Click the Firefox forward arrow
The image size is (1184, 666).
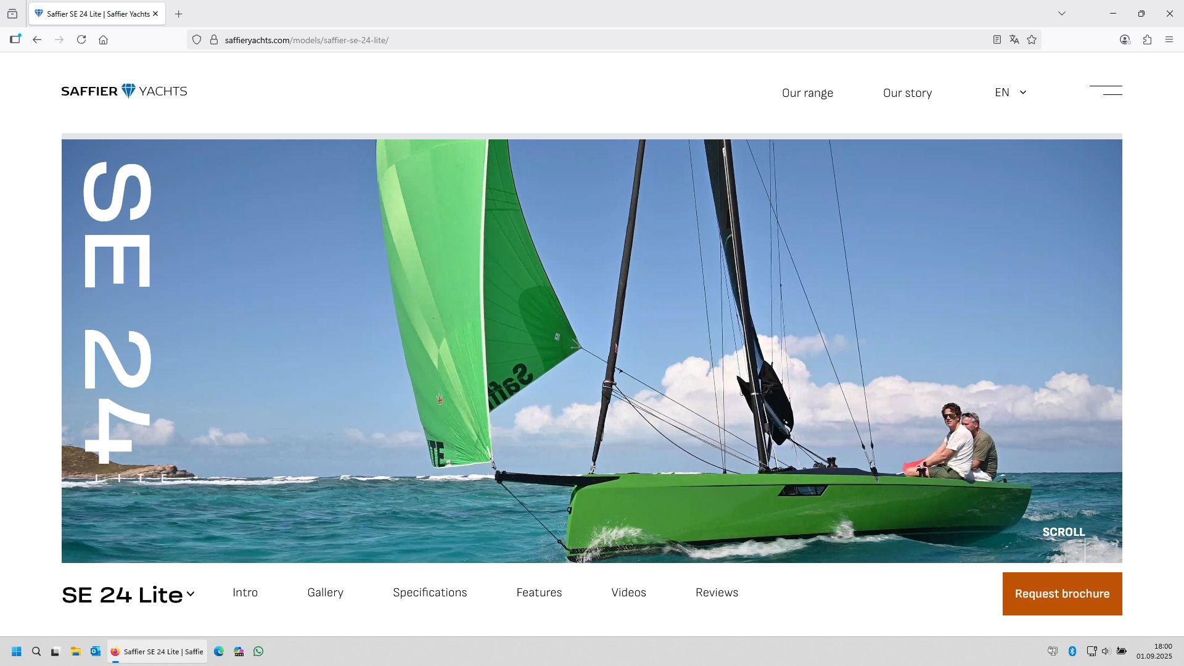point(59,39)
